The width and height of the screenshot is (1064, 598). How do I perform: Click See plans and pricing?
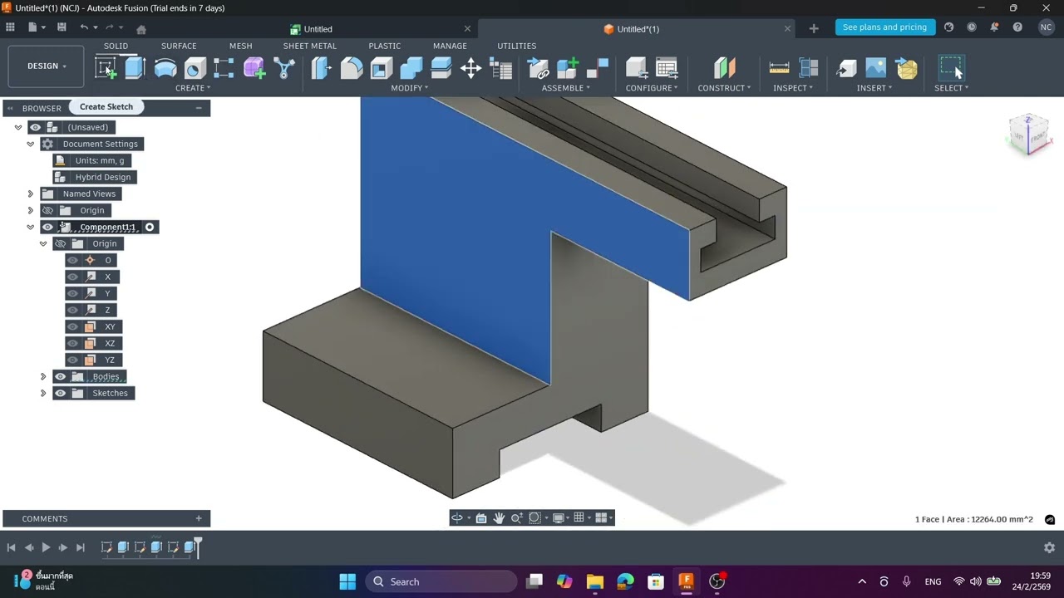tap(884, 27)
